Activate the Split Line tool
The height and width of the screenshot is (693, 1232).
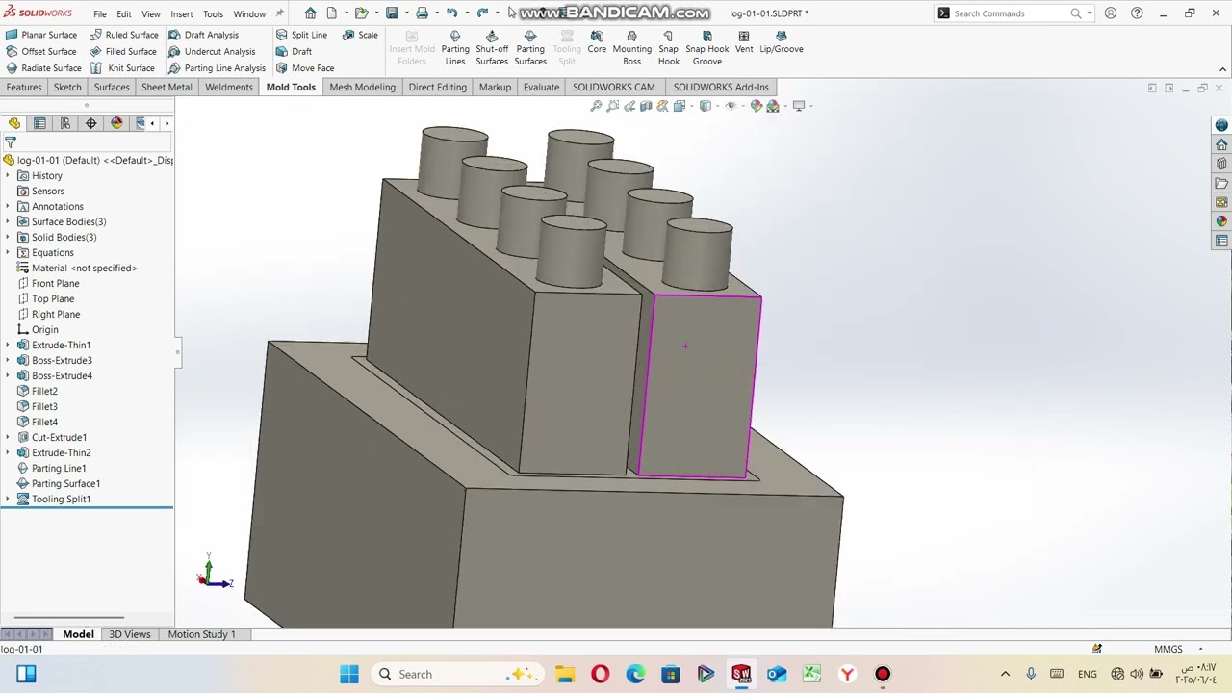coord(301,35)
